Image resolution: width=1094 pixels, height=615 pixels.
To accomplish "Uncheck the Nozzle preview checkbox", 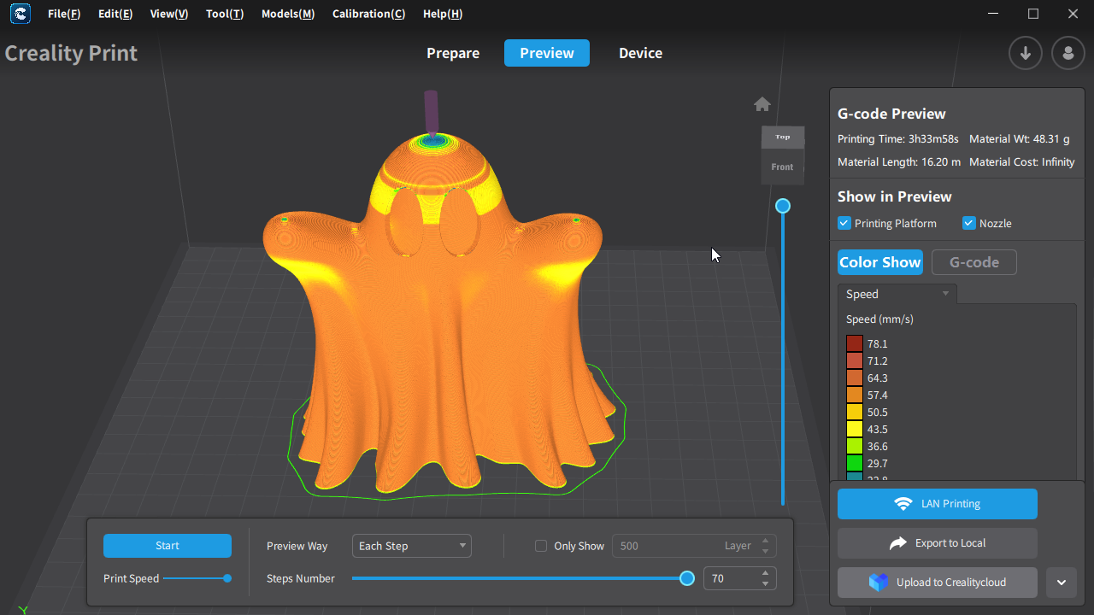I will tap(969, 224).
